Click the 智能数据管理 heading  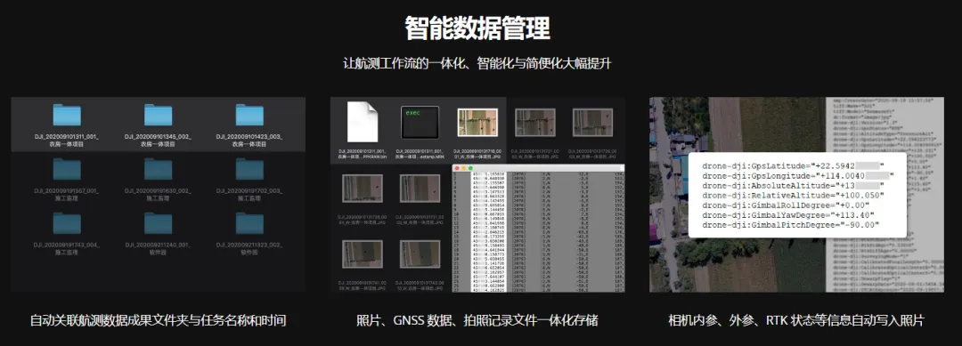coord(477,28)
